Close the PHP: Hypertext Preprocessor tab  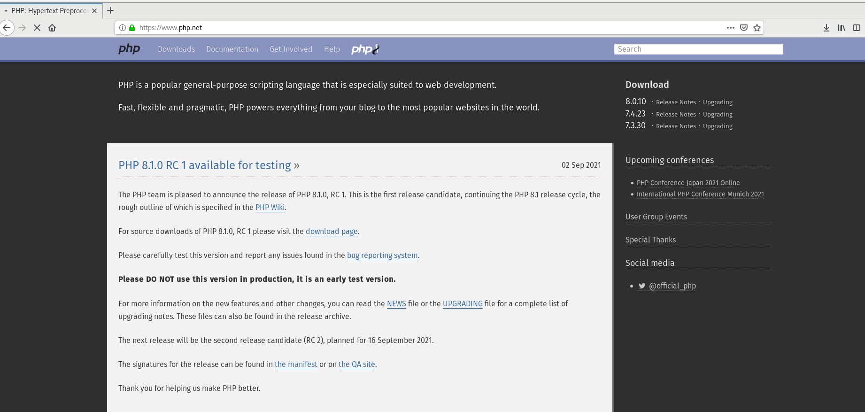(x=94, y=11)
